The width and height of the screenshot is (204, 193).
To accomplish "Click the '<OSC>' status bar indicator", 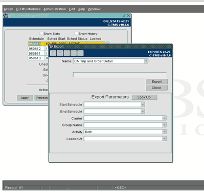I will pos(120,187).
